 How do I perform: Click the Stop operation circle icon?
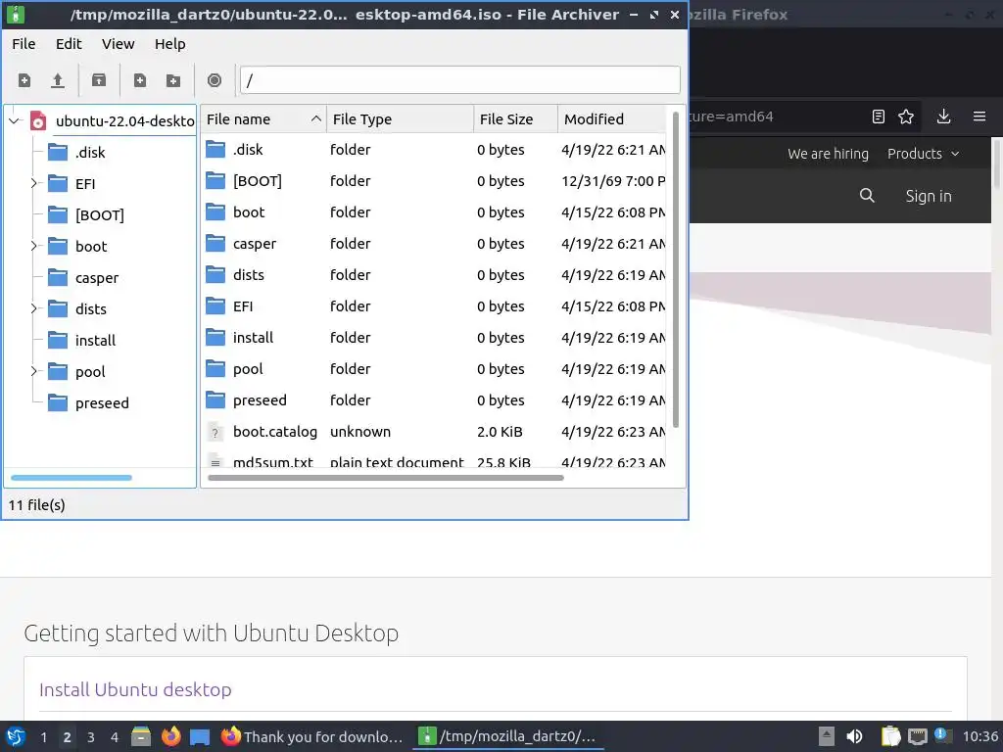point(215,80)
